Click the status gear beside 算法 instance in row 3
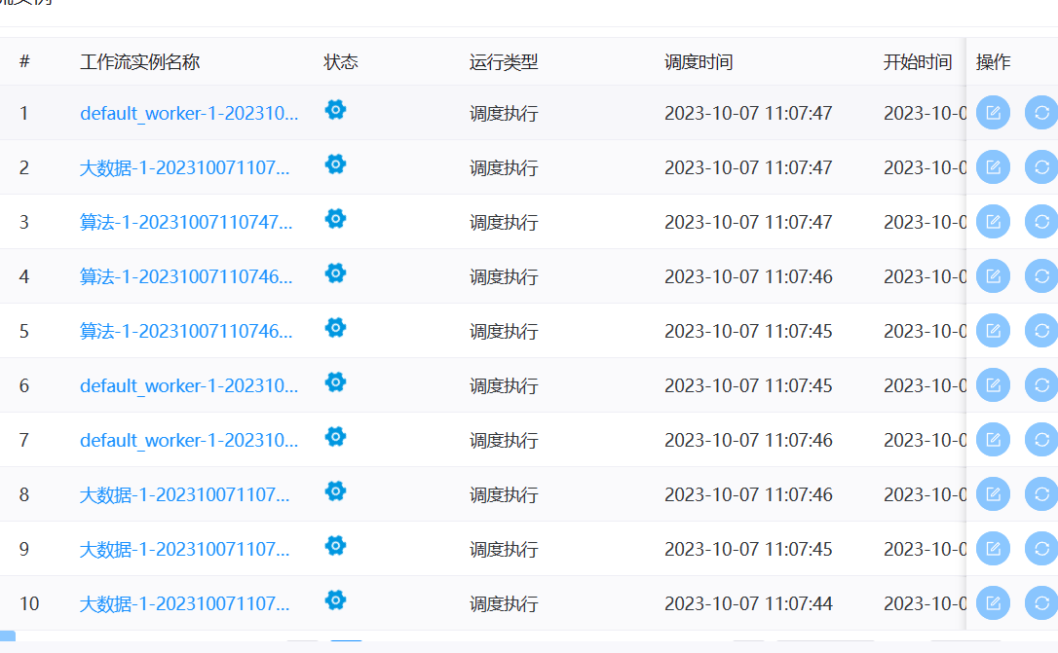Screen dimensions: 1058x653 335,219
